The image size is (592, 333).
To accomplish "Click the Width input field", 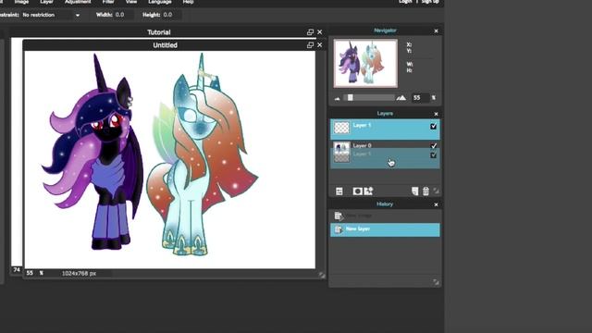I will point(124,15).
